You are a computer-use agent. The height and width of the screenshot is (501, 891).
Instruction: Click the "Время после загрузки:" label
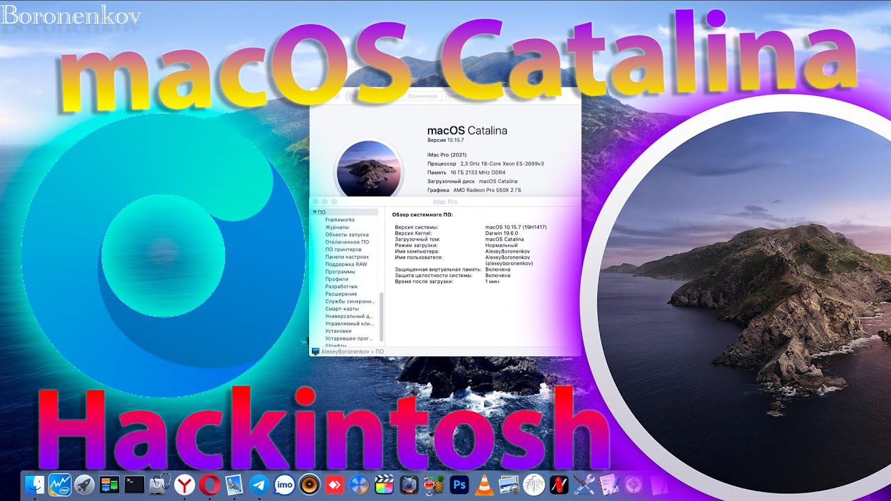(425, 281)
